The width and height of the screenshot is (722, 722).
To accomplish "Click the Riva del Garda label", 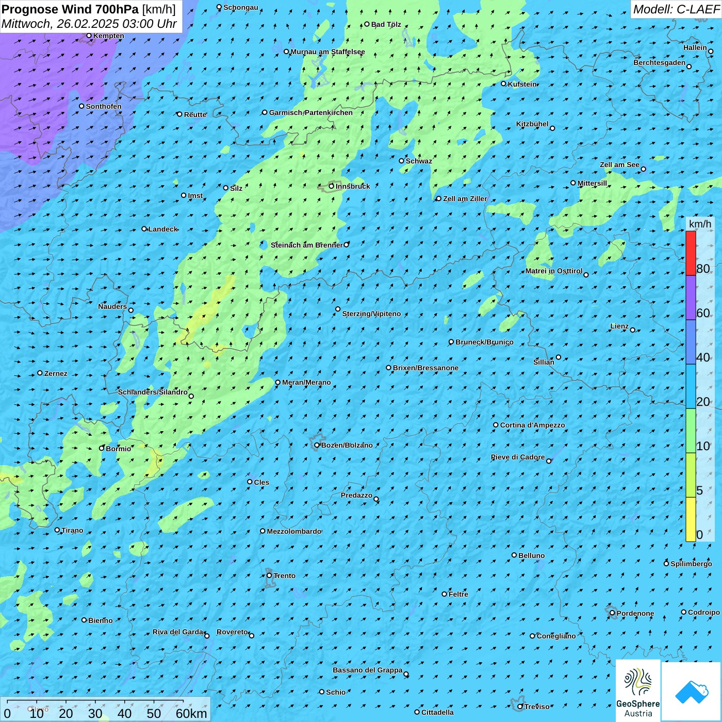I will point(178,632).
